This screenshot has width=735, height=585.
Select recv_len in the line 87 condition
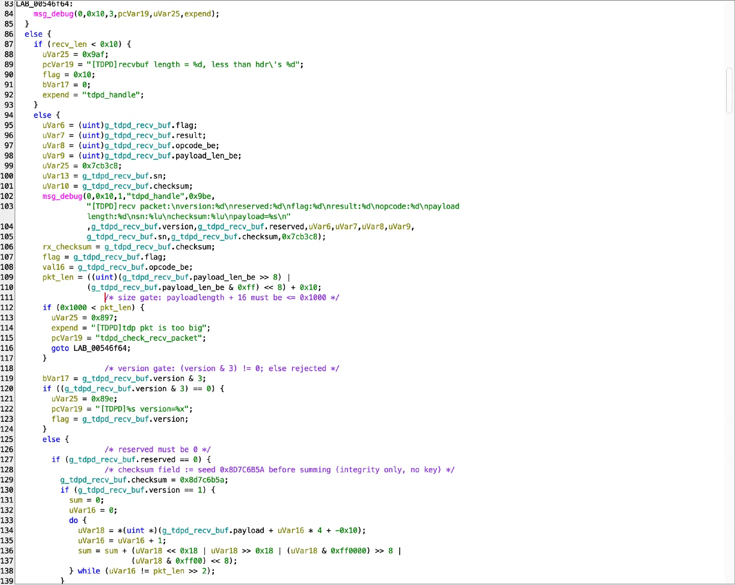click(69, 44)
